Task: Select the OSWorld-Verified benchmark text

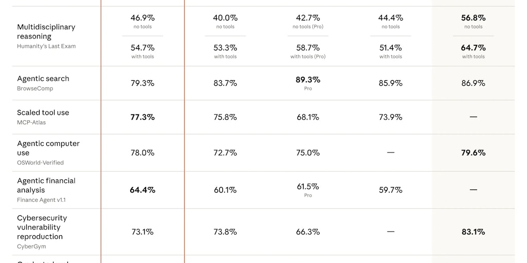Action: tap(40, 163)
